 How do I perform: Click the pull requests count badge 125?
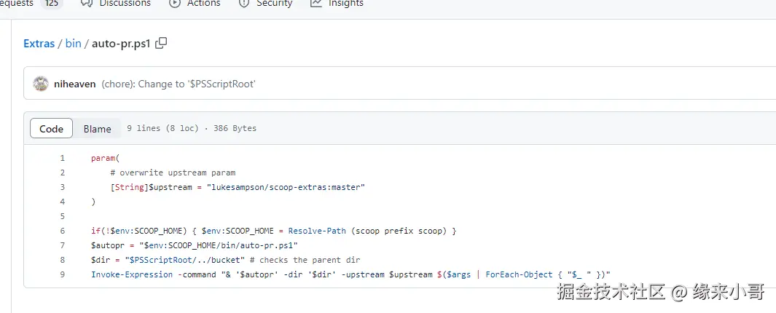coord(52,4)
